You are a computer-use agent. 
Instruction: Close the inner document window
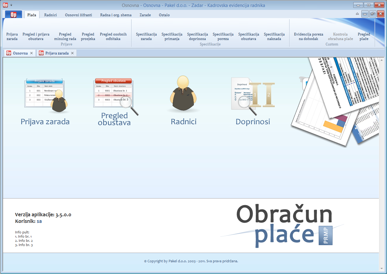coord(380,14)
